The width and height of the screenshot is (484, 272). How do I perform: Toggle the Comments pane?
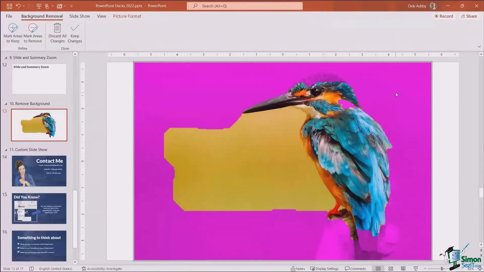click(355, 269)
